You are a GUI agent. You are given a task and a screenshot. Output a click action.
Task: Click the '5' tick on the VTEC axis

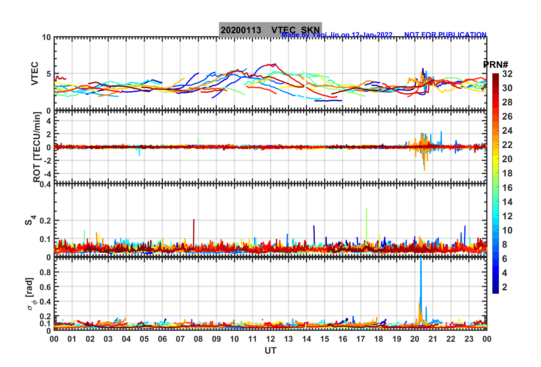[x=49, y=74]
